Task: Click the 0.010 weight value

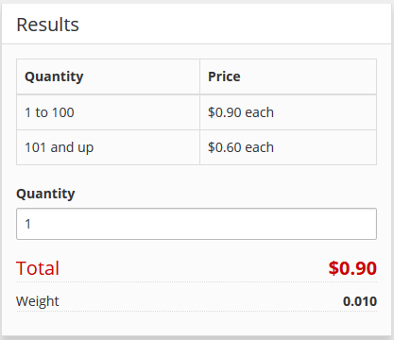Action: 360,301
